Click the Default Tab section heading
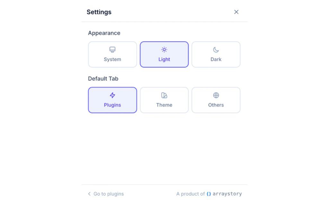 [x=103, y=78]
